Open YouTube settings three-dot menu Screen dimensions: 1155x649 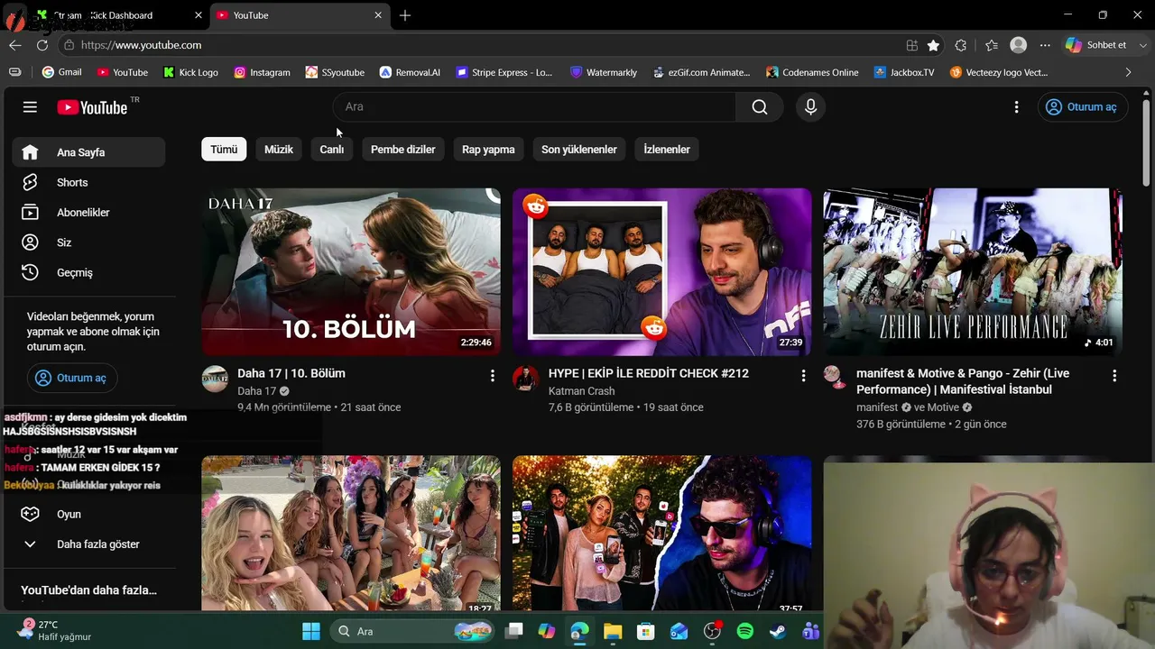pyautogui.click(x=1016, y=107)
